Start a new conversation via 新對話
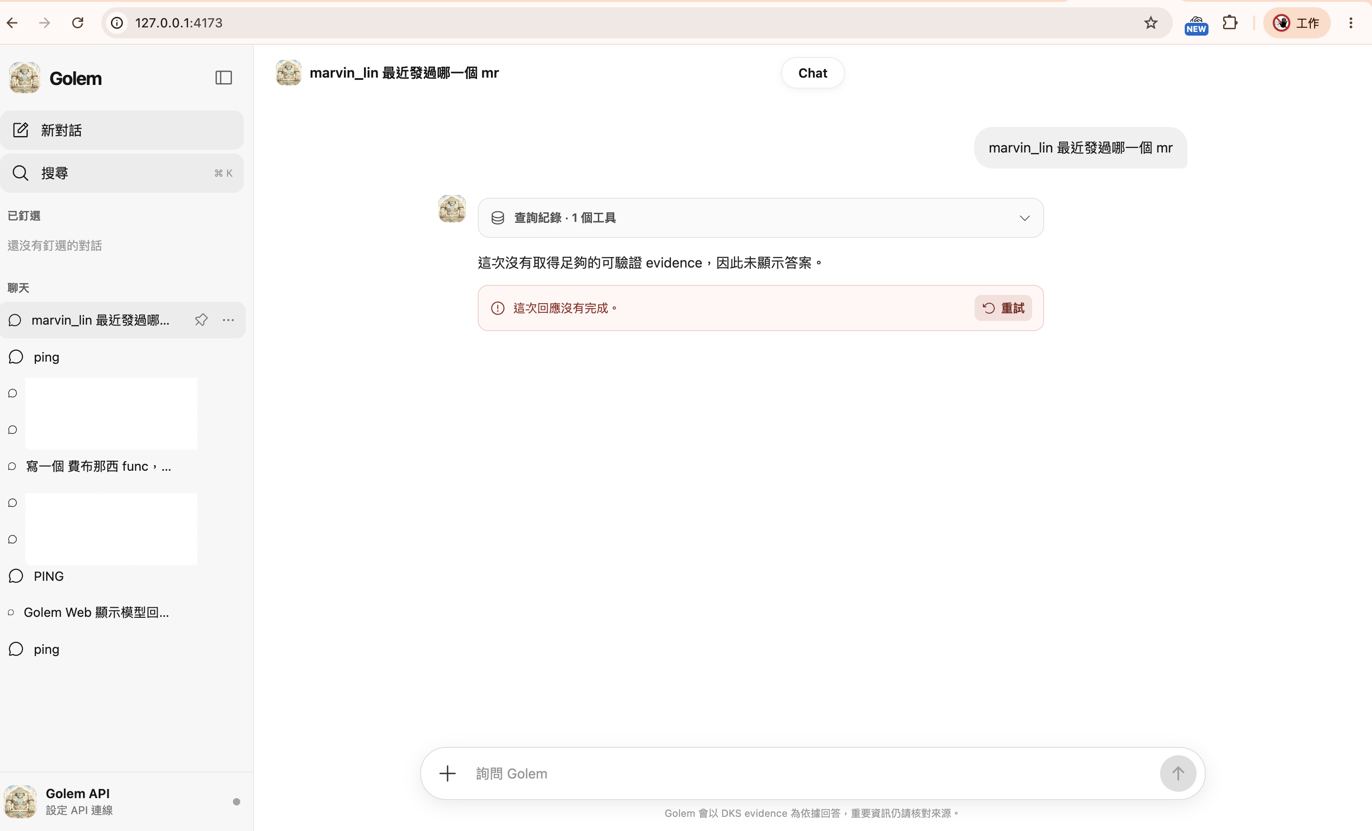The height and width of the screenshot is (831, 1372). [122, 130]
